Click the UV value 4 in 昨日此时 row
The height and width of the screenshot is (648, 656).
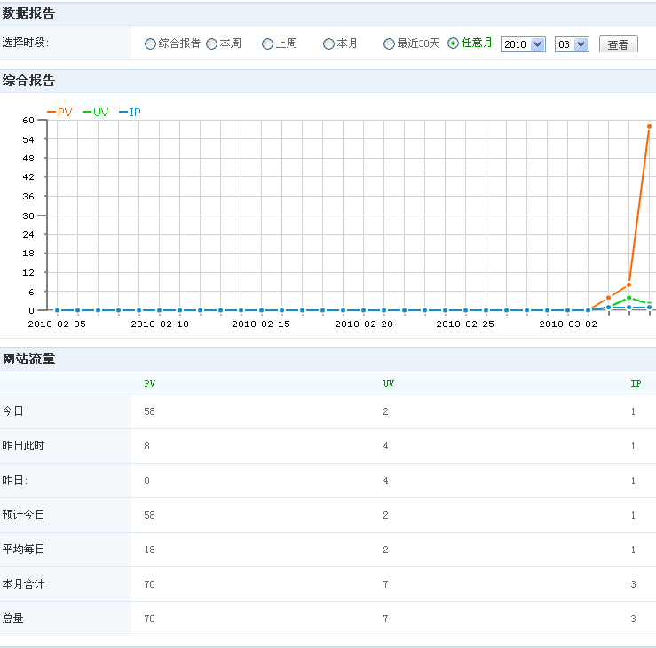tap(385, 446)
